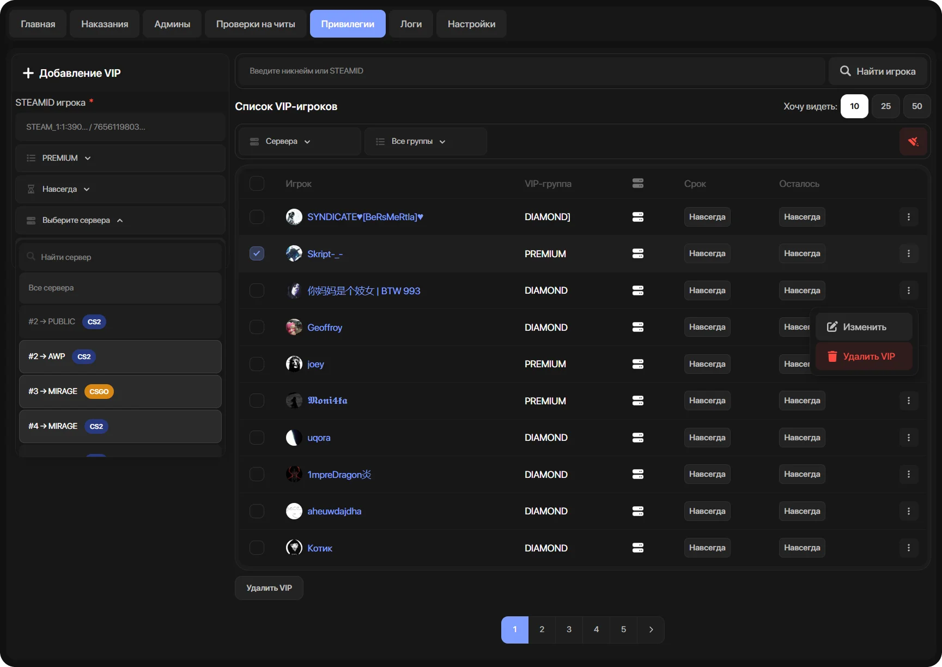Screen dimensions: 942x667
Task: Go to Главная tab
Action: pyautogui.click(x=38, y=24)
